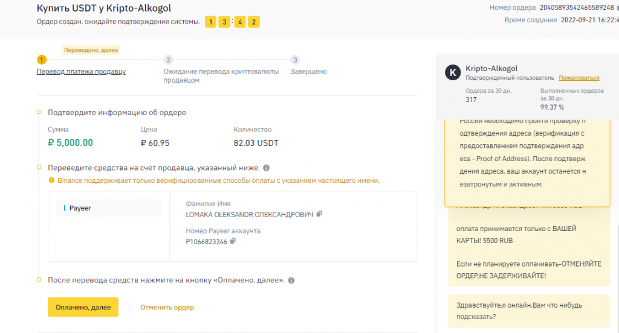Click info icon after "Оплачено, далее" instruction
The image size is (619, 333).
(291, 281)
